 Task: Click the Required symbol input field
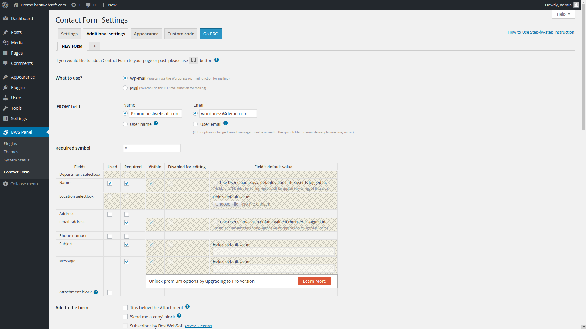pyautogui.click(x=152, y=148)
